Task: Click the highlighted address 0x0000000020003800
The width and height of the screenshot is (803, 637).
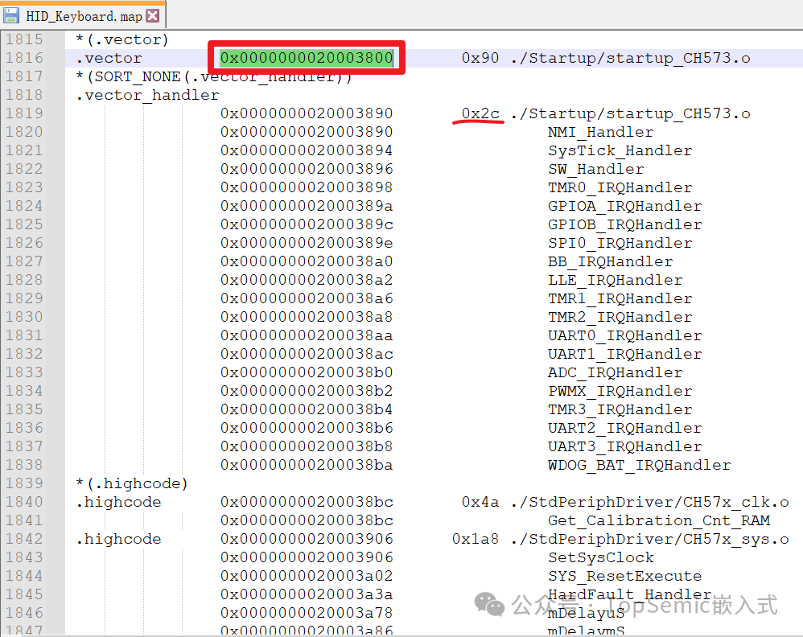Action: click(x=307, y=58)
